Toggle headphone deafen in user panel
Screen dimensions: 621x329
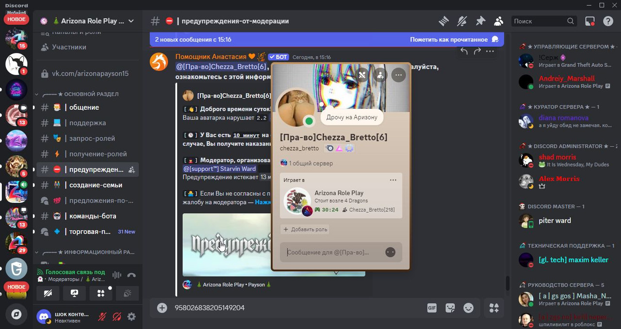click(x=117, y=316)
